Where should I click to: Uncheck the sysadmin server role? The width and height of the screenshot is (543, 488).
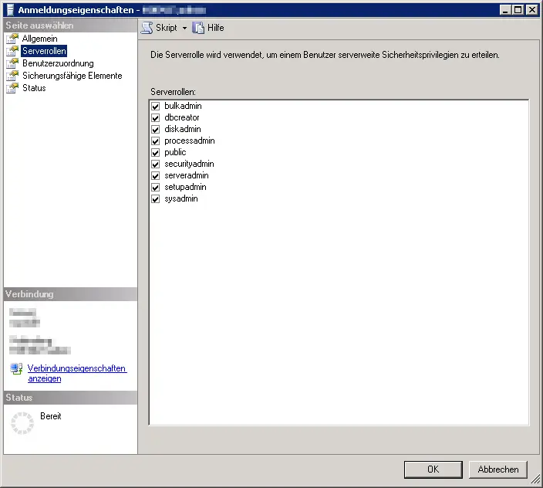[x=156, y=199]
